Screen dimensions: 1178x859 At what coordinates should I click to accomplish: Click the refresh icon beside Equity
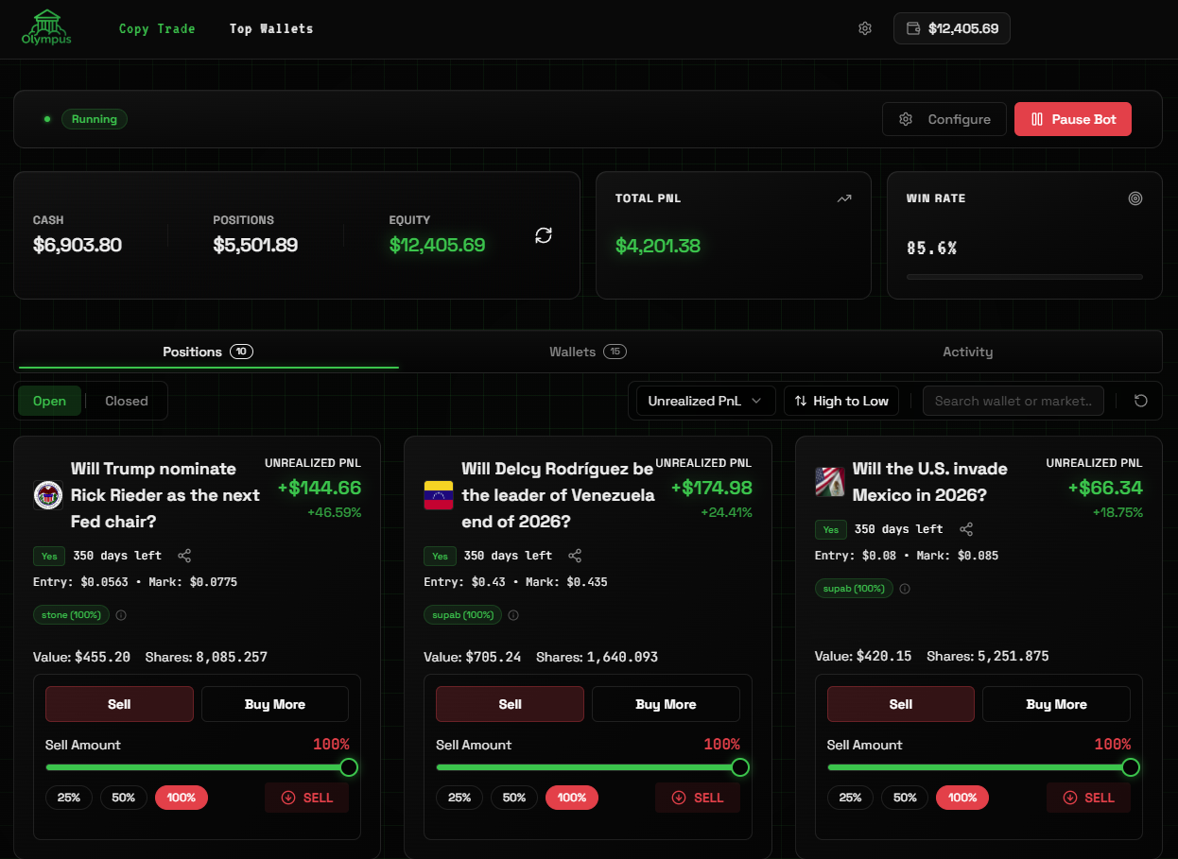pyautogui.click(x=544, y=235)
